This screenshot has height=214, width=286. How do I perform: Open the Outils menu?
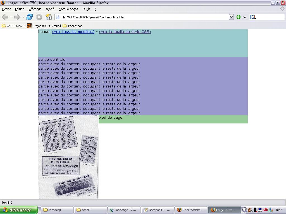point(86,9)
